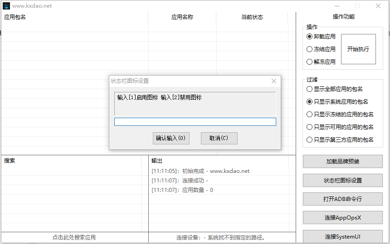
Task: Click the 开始执行 button
Action: click(x=358, y=49)
